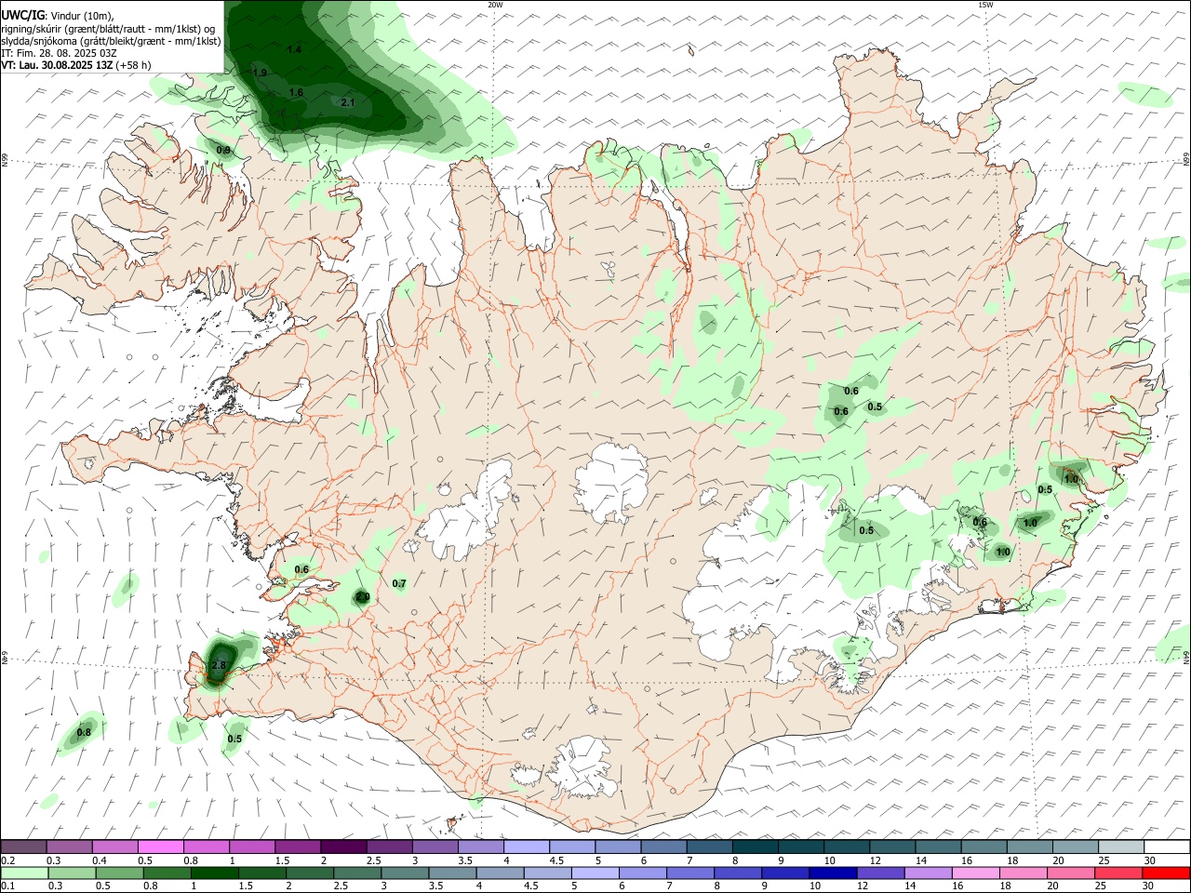Viewport: 1191px width, 893px height.
Task: Click the 0.9 value in the Westfjords
Action: point(223,150)
